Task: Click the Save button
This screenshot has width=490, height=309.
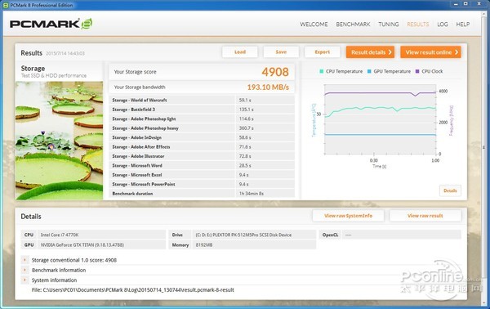Action: (281, 52)
